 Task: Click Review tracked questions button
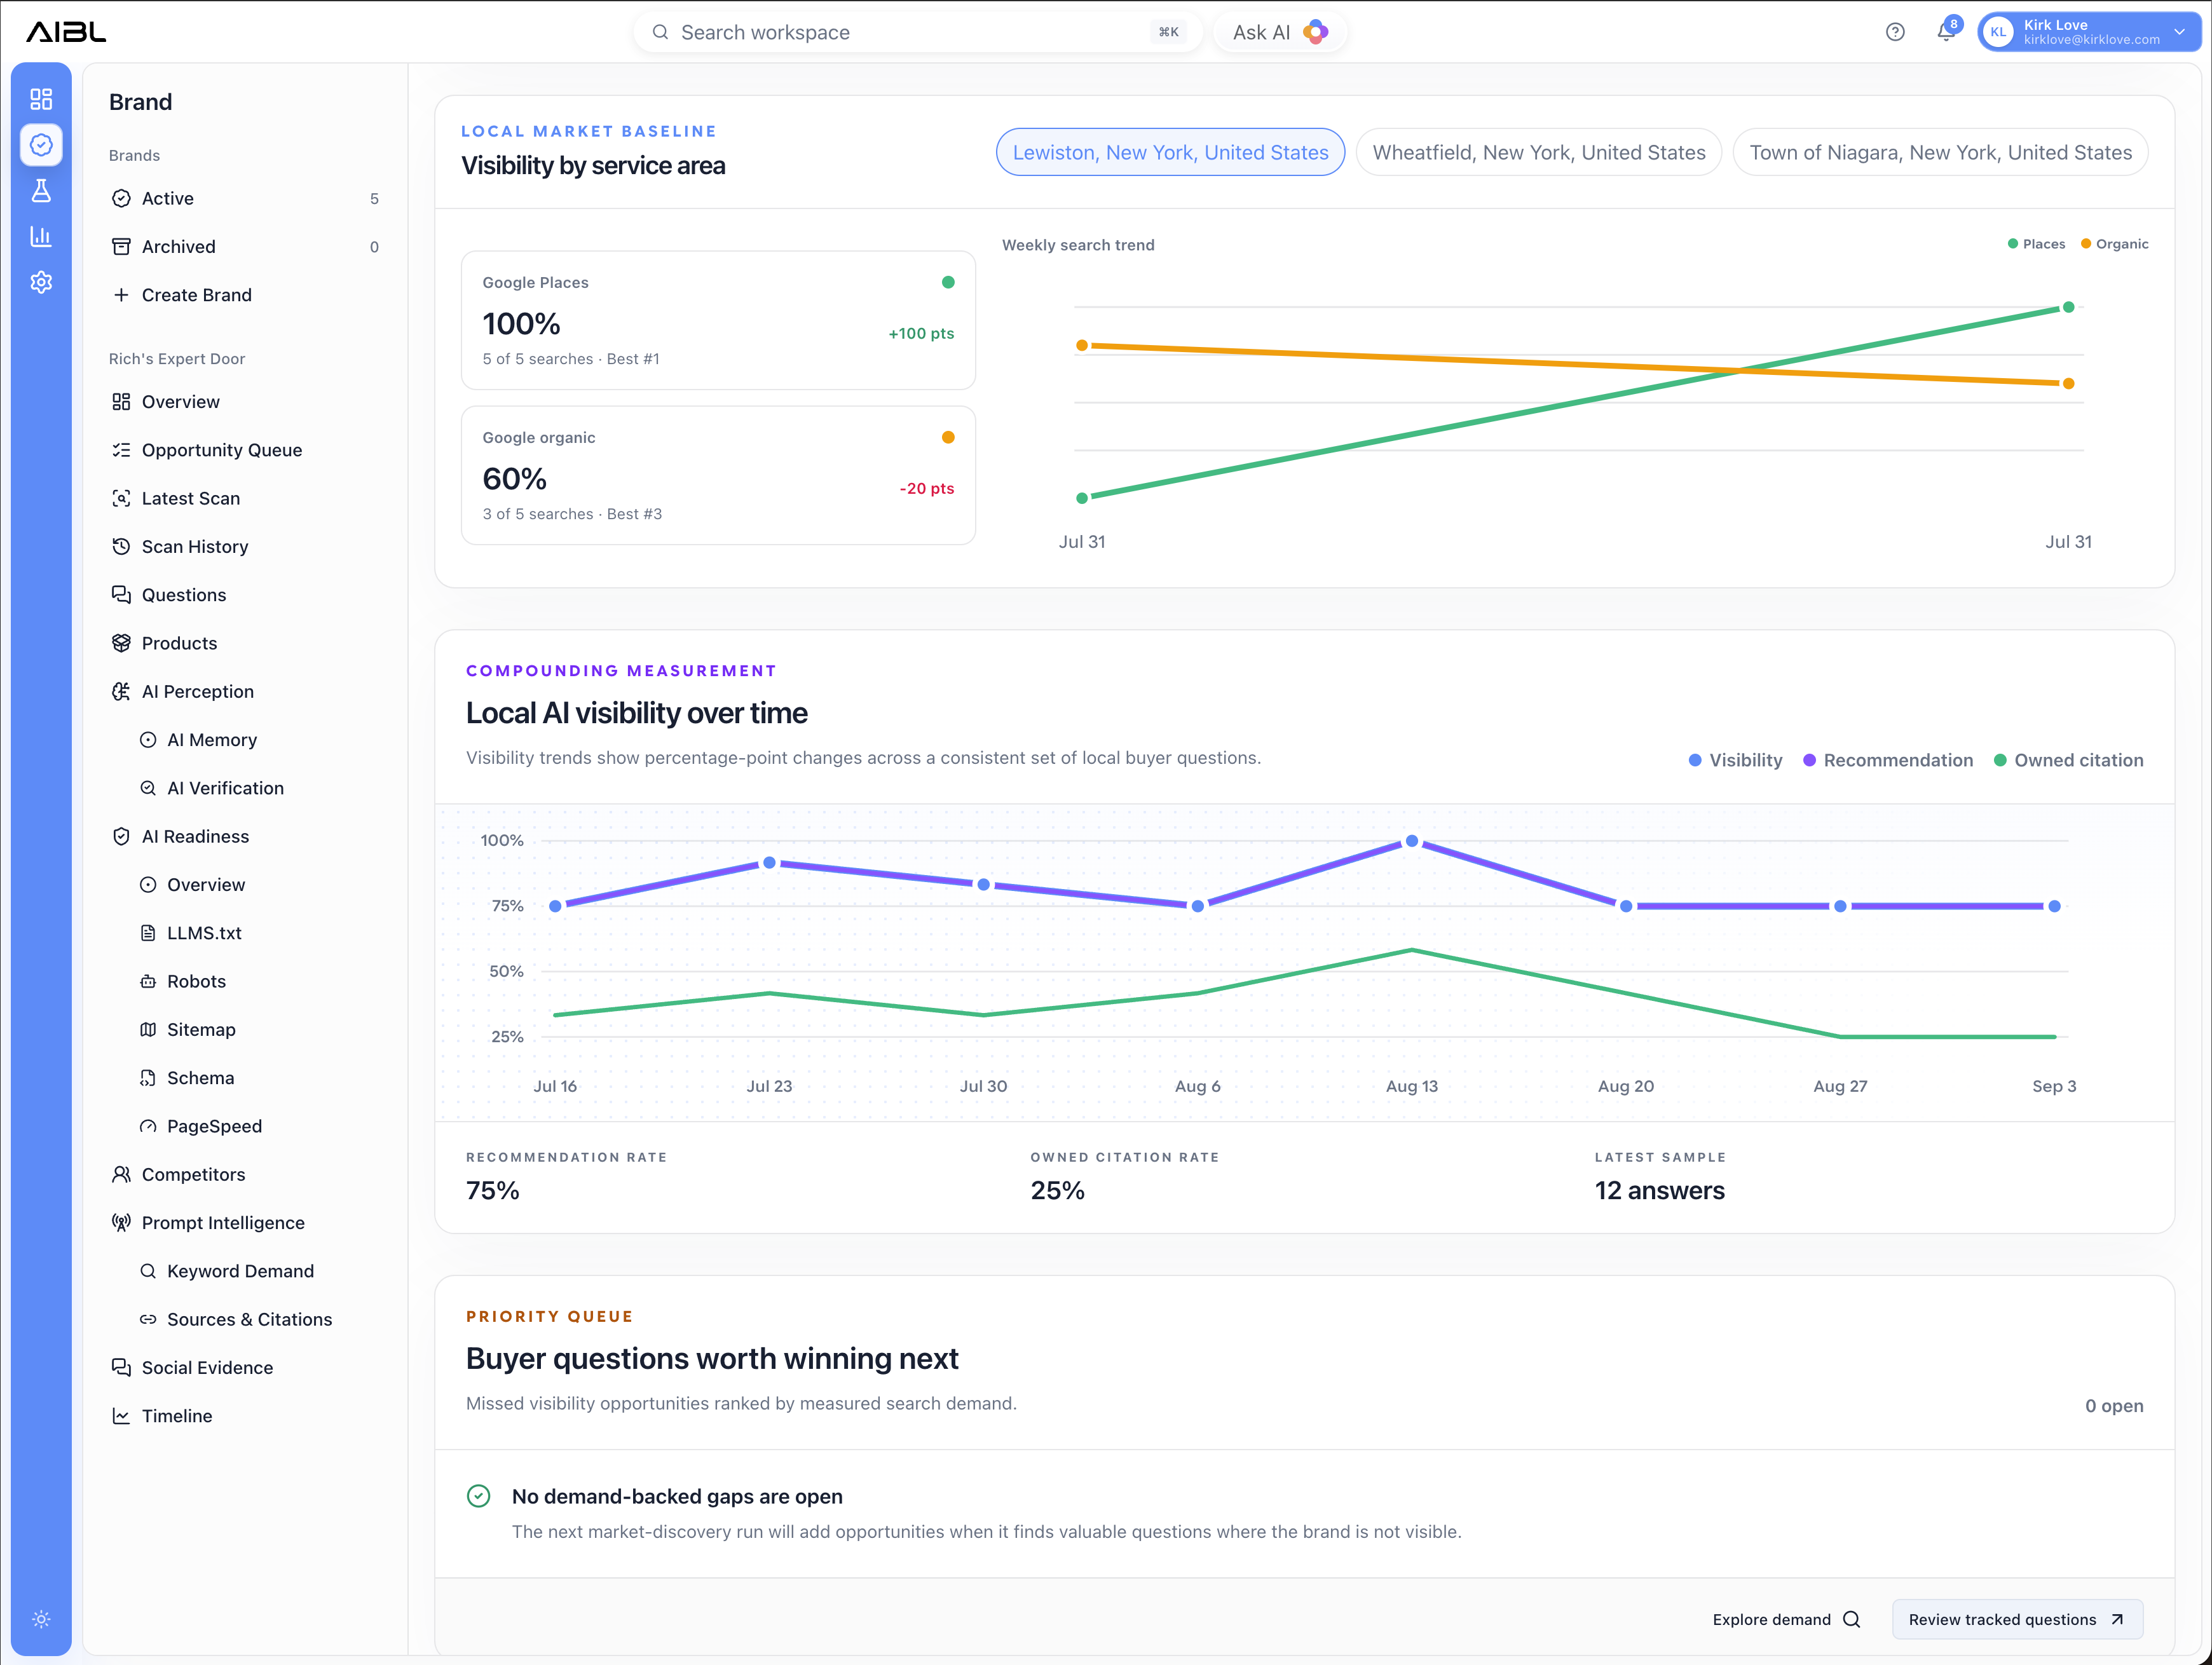2017,1619
